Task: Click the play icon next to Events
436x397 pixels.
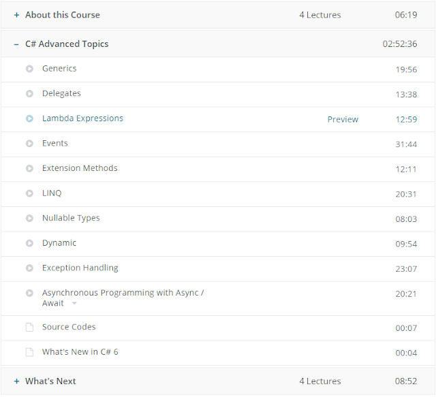Action: point(29,144)
